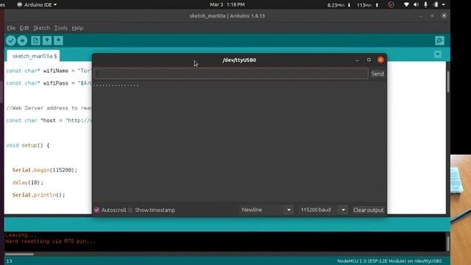The width and height of the screenshot is (471, 265).
Task: Focus the serial monitor message input field
Action: pos(230,74)
